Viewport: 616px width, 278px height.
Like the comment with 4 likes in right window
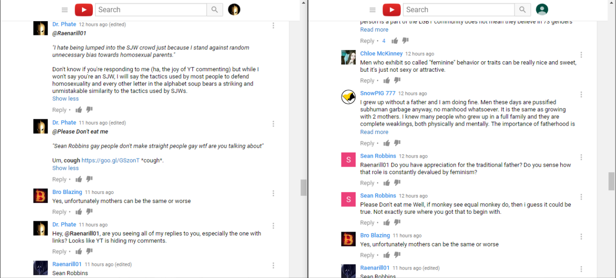[x=395, y=41]
